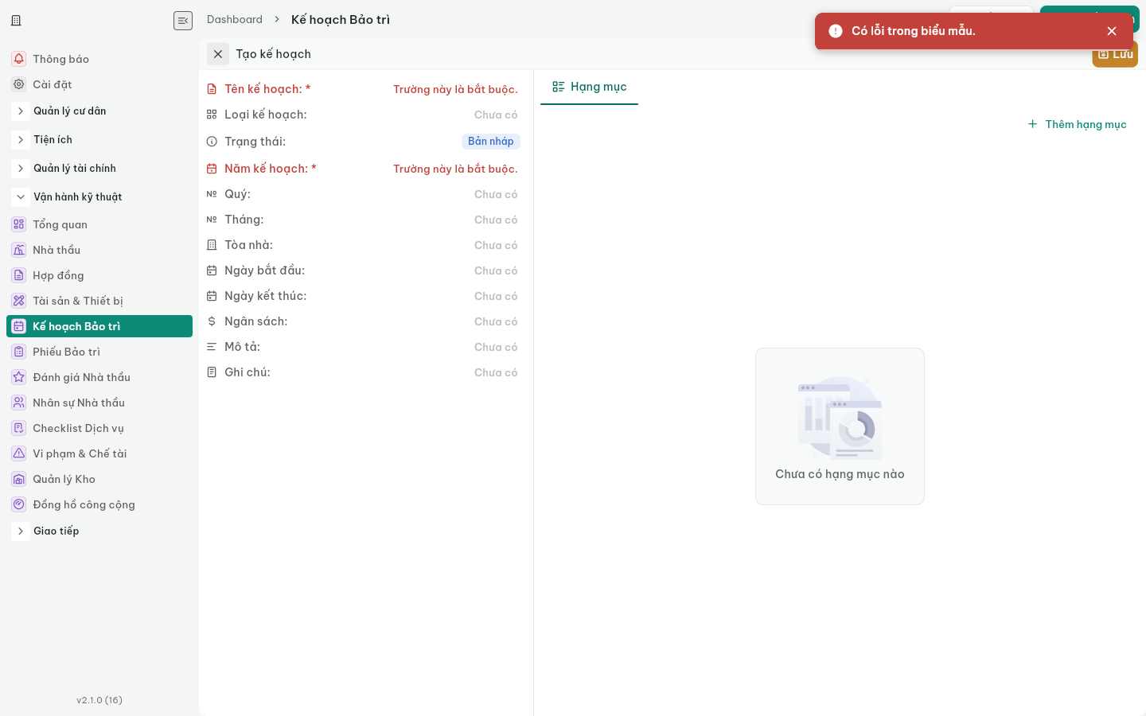
Task: Click the Đánh giá Nhà thầu star icon
Action: click(x=19, y=377)
